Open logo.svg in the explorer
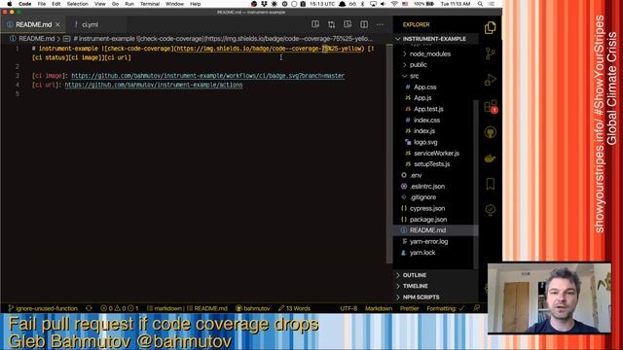This screenshot has height=350, width=623. point(425,142)
